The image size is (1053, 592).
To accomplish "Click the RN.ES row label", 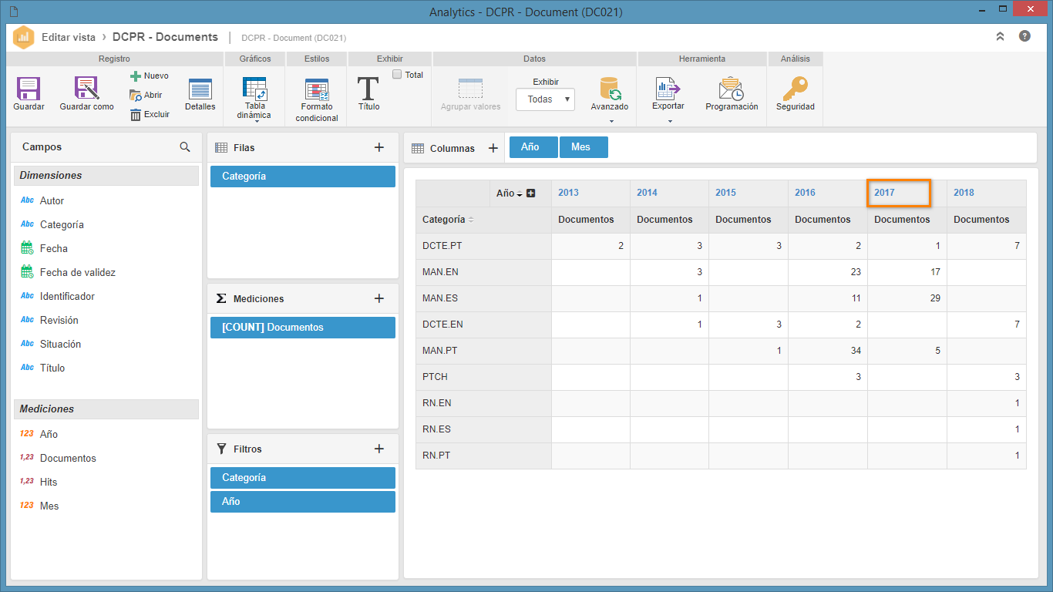I will pos(436,429).
